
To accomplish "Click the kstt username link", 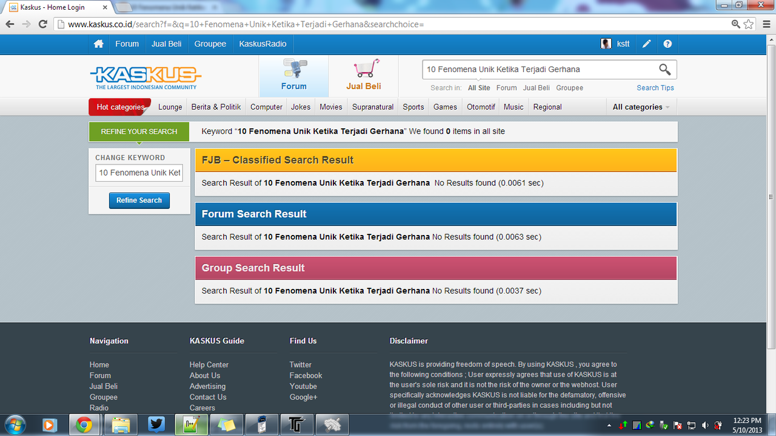I will click(x=623, y=44).
